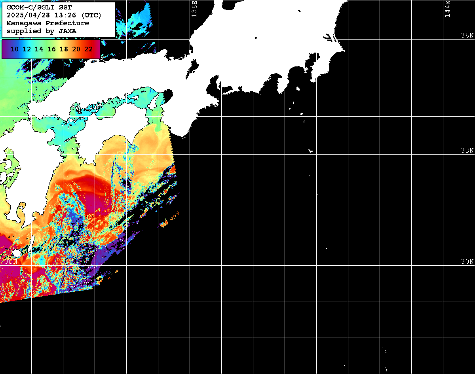Click the '136E' longitude label
Screen dimensions: 475x374
(x=194, y=9)
